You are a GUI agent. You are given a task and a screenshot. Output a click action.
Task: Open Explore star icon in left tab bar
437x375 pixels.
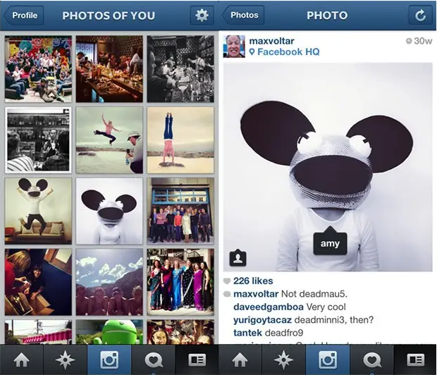(66, 359)
